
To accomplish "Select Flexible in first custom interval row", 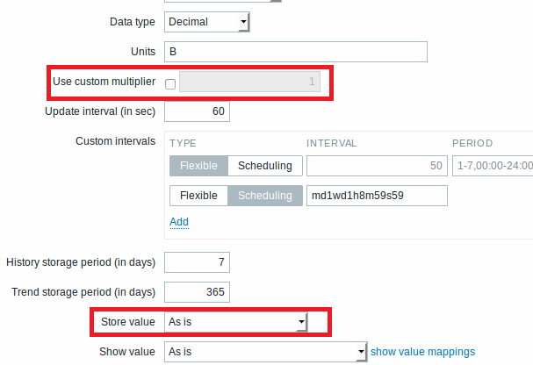I will 198,166.
